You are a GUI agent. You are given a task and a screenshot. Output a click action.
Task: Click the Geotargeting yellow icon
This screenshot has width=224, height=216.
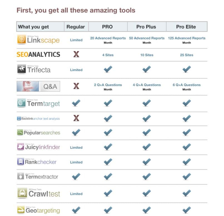21,209
